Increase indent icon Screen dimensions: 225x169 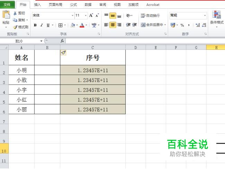(x=134, y=25)
